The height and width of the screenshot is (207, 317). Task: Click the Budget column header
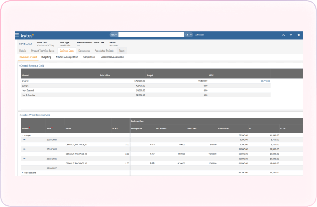coord(150,76)
